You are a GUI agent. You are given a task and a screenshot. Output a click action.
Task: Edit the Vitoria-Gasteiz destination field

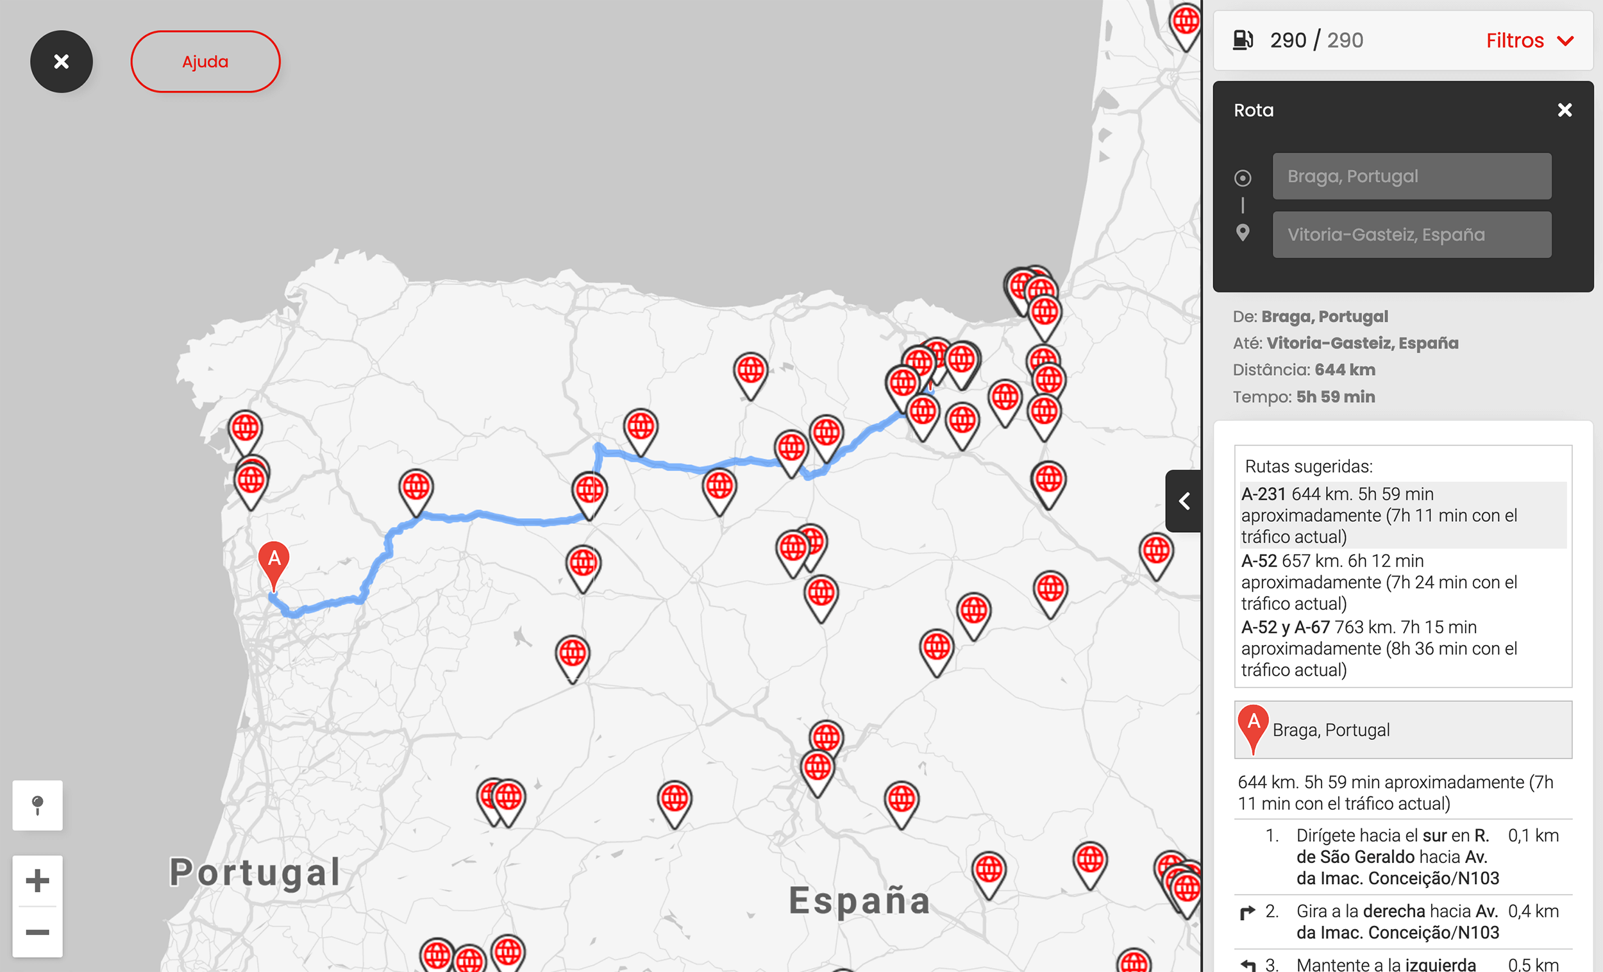pos(1411,234)
